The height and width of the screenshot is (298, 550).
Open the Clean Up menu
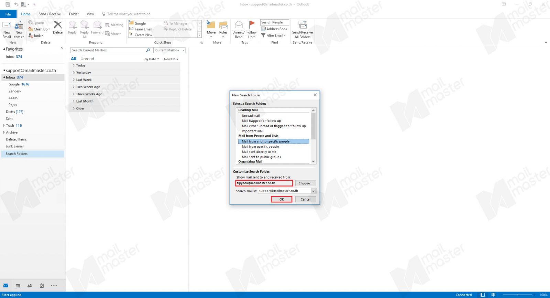[x=39, y=29]
